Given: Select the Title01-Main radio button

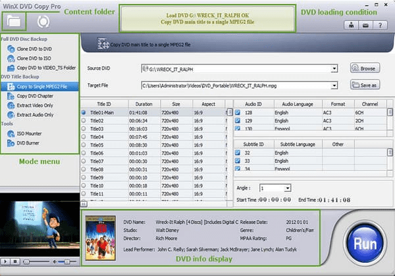Looking at the screenshot, I should [x=84, y=112].
